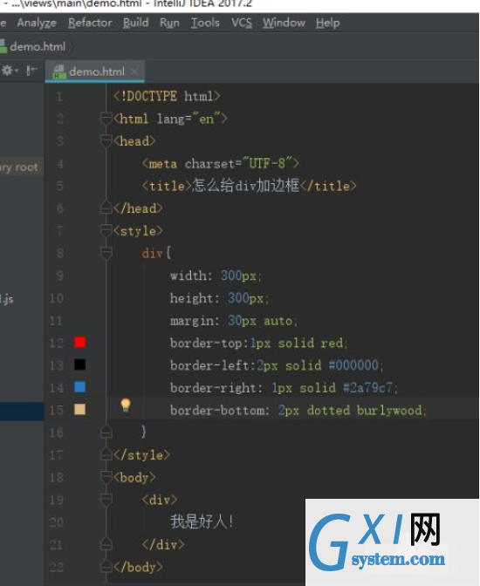Screen dimensions: 480x586
Task: Click the fold end marker at </style>
Action: [106, 455]
